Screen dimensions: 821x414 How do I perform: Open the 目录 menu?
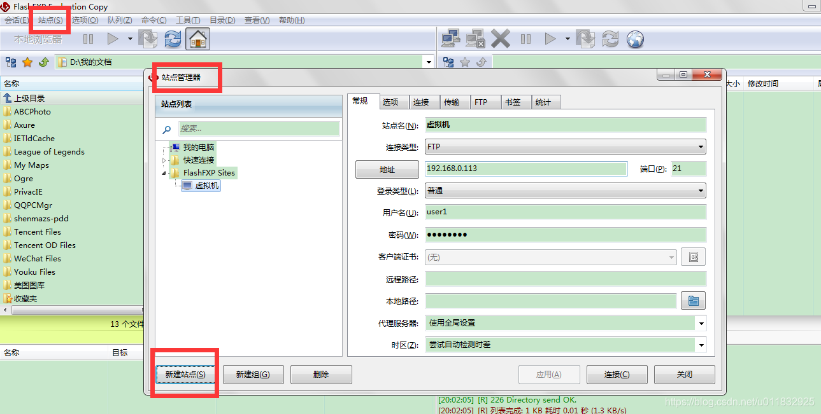pyautogui.click(x=222, y=20)
